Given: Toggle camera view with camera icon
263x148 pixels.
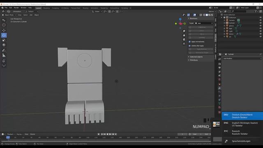Looking at the screenshot, I should click(x=184, y=39).
